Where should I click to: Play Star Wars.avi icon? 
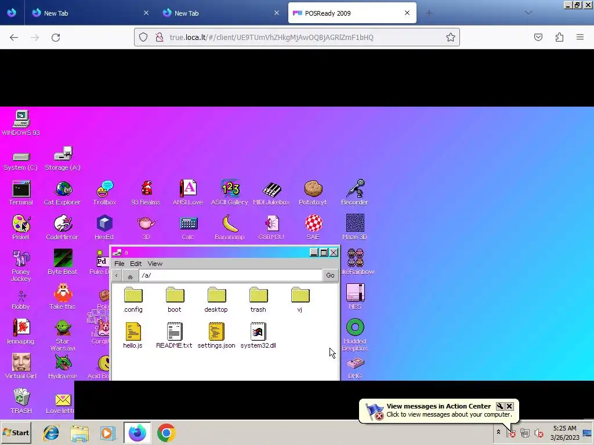[63, 335]
